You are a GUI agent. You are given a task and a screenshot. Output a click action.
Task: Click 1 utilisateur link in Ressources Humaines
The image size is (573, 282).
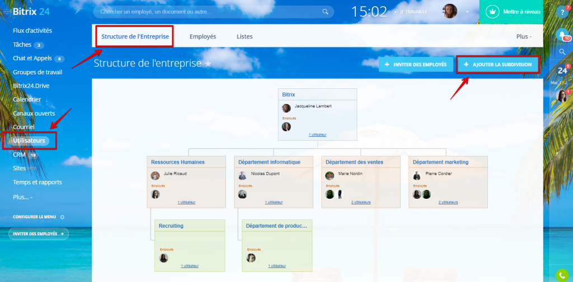coord(186,202)
